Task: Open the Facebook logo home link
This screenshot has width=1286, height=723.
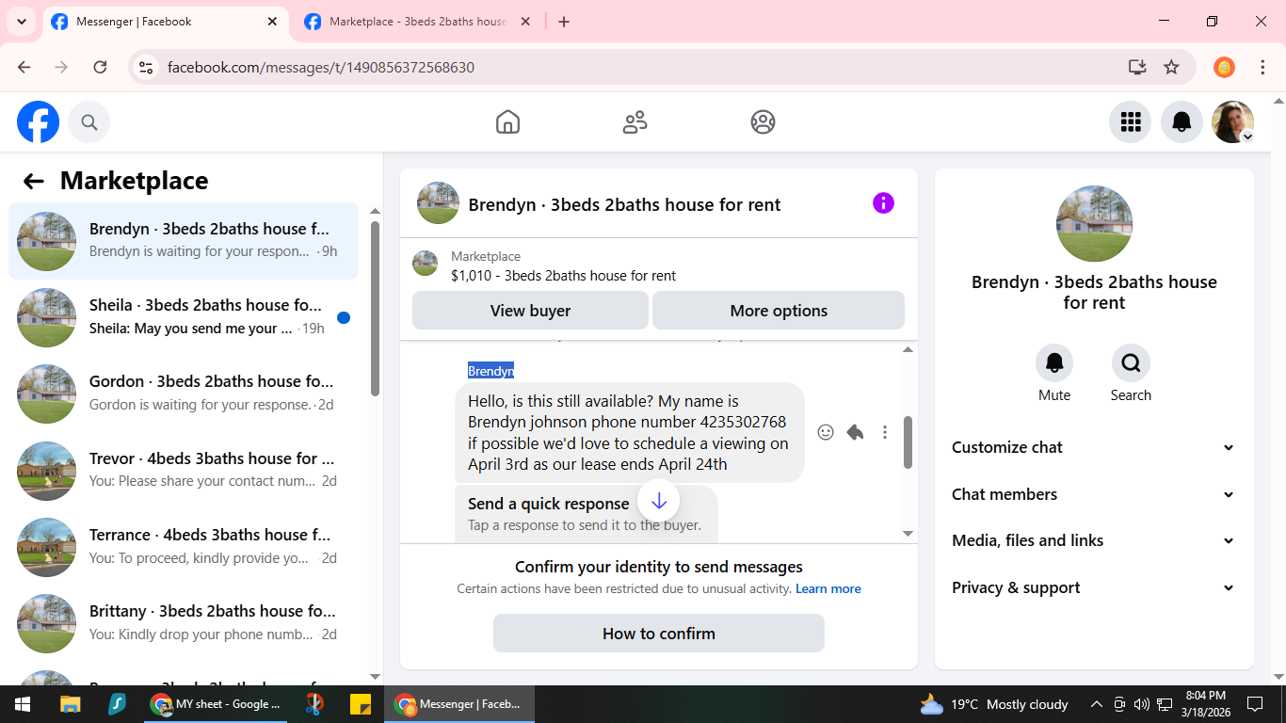Action: pos(38,122)
